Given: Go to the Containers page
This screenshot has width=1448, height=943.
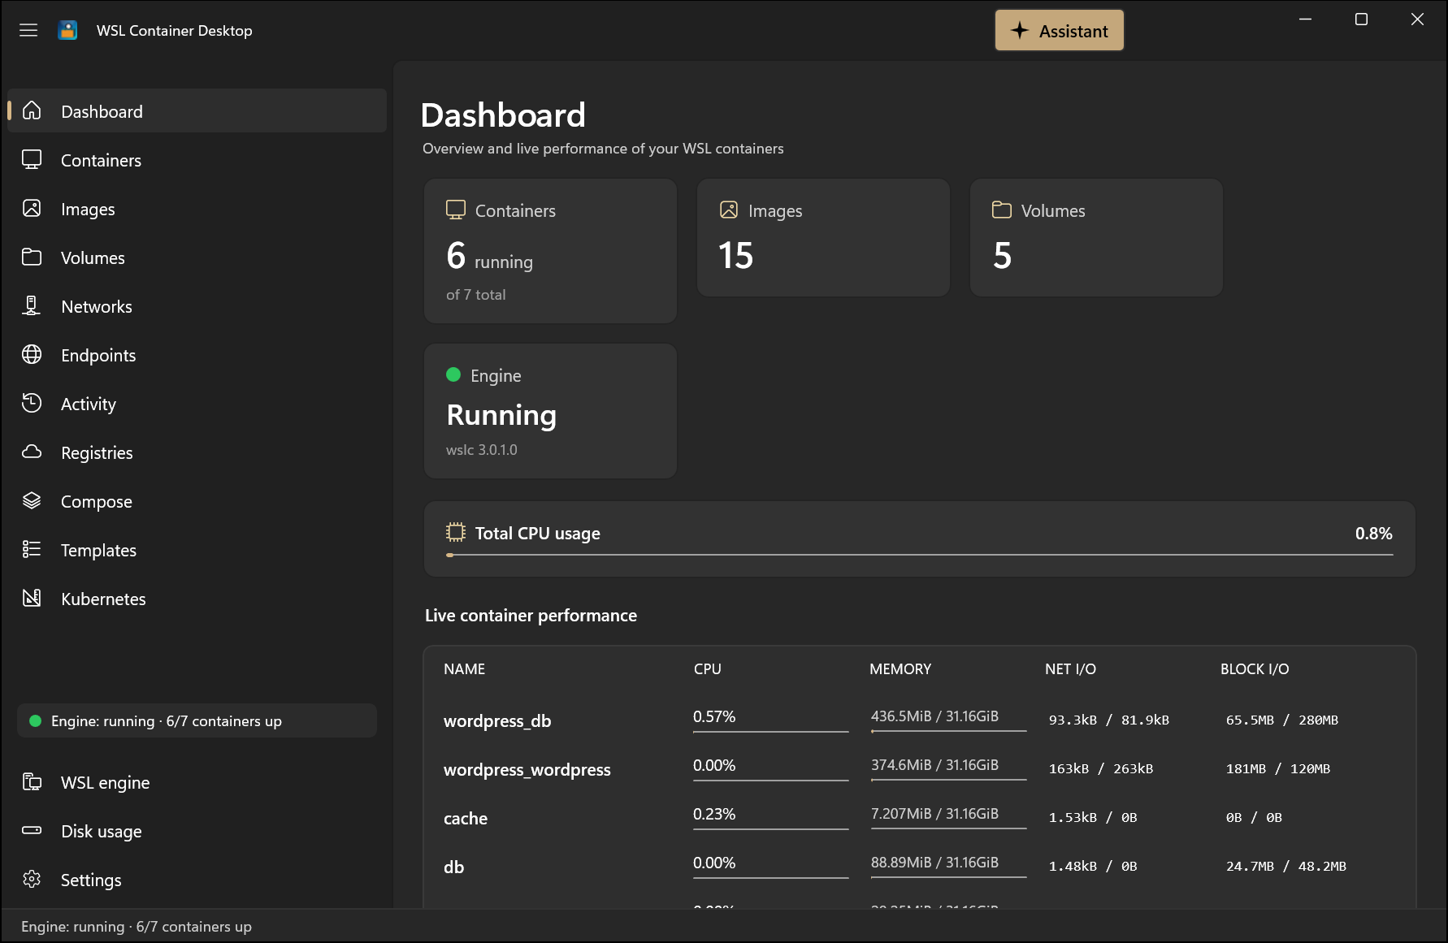Looking at the screenshot, I should 197,160.
